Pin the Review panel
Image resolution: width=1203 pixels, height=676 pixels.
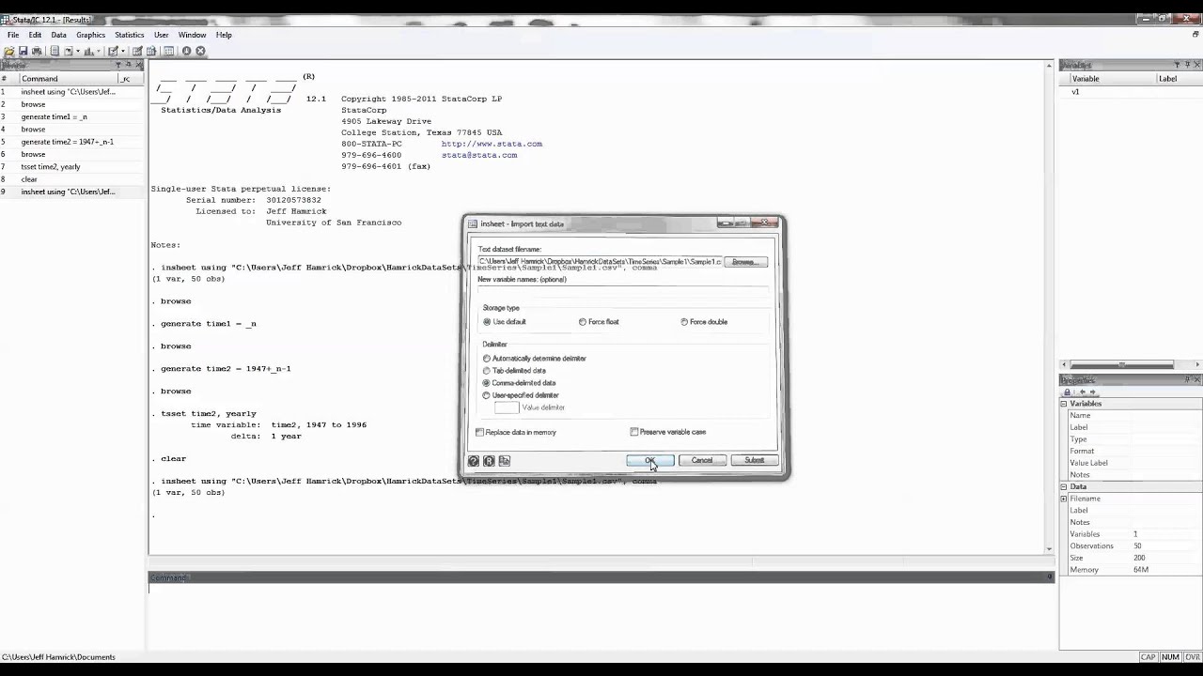pyautogui.click(x=129, y=65)
